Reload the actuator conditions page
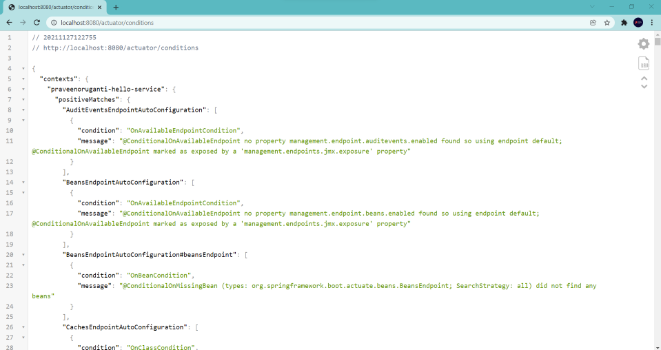661x350 pixels. [37, 23]
